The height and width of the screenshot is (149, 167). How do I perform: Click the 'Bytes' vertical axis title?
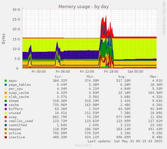pyautogui.click(x=3, y=39)
